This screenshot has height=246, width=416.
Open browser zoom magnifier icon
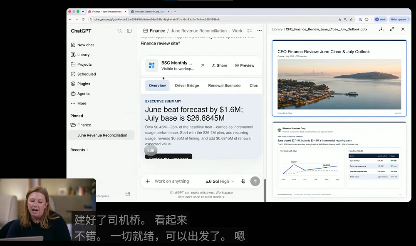[345, 20]
